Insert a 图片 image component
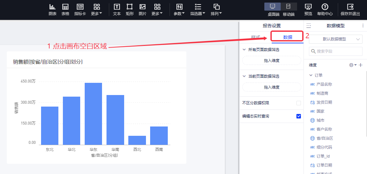 (142, 10)
